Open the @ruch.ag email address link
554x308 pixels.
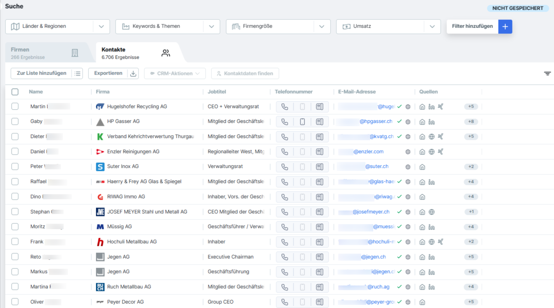coord(378,287)
